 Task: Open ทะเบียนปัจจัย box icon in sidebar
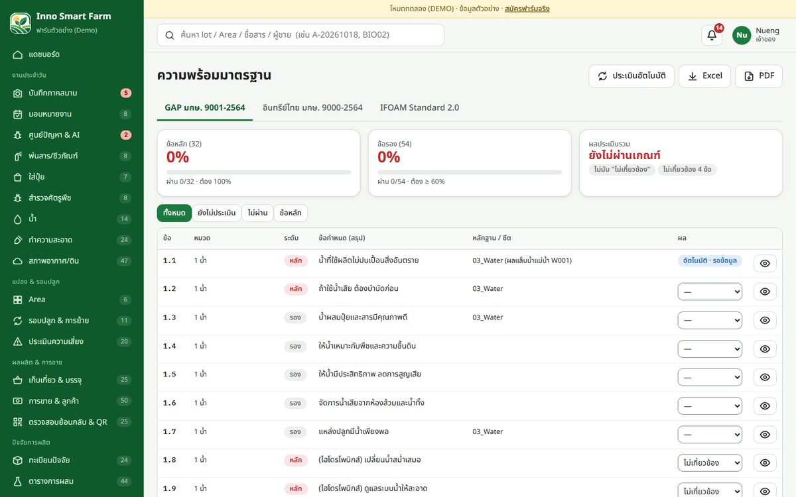(18, 461)
